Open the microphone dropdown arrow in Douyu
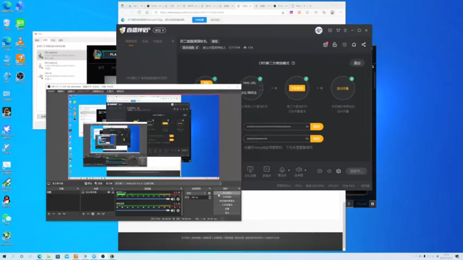This screenshot has height=260, width=463. (x=289, y=170)
